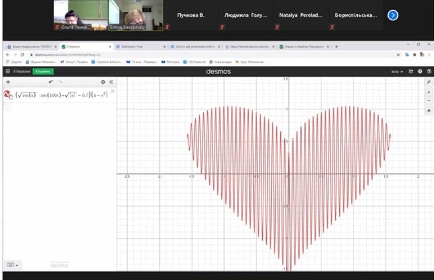Open the bookmark right of Facebook
The image size is (434, 280).
pyautogui.click(x=220, y=62)
